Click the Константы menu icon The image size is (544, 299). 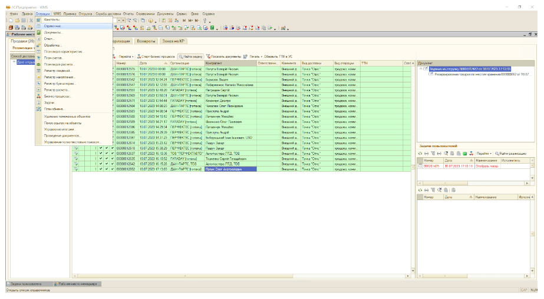[39, 20]
